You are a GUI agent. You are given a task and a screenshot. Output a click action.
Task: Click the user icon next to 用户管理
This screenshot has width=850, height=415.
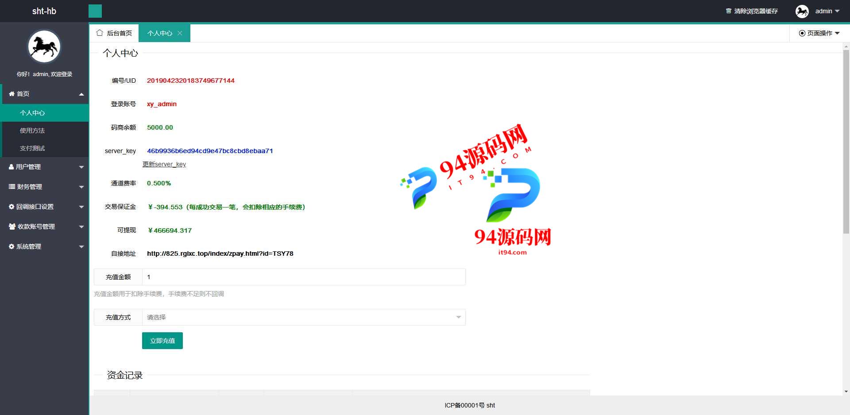click(12, 167)
